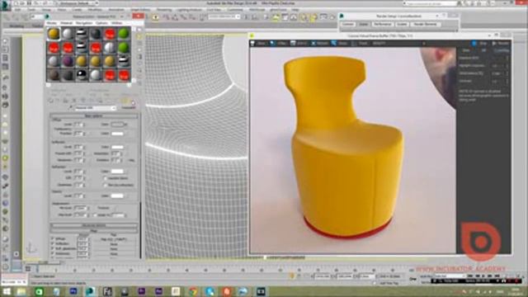
Task: Click Windows Start button
Action: [x=7, y=291]
